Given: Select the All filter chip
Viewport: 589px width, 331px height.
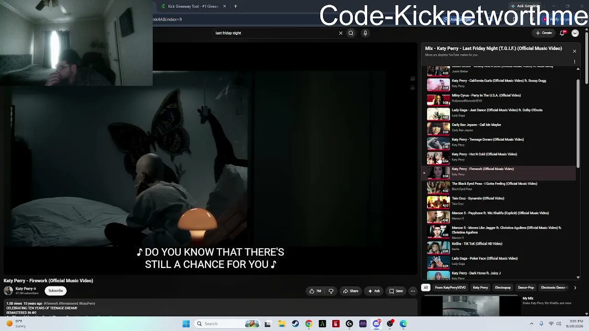Looking at the screenshot, I should 426,288.
